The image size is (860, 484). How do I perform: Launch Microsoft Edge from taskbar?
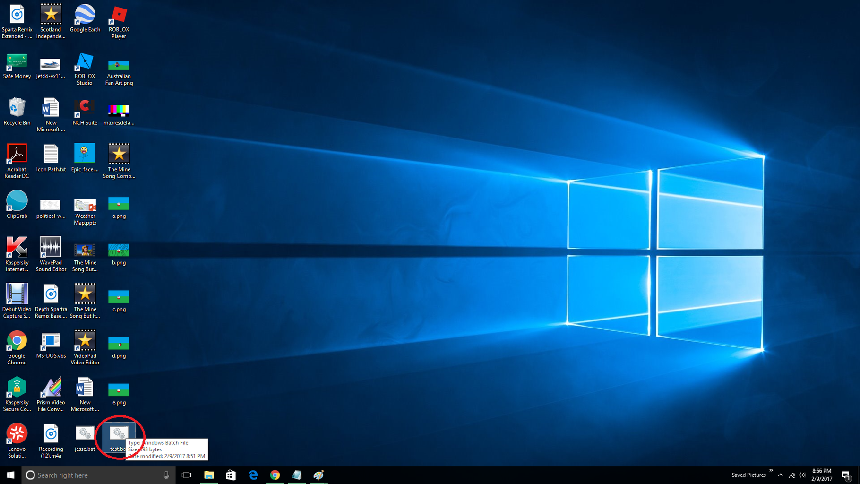coord(253,475)
